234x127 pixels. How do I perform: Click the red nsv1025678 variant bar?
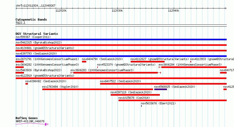(172, 100)
